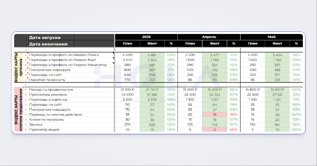Select the Расход на продвижение row label
This screenshot has width=317, height=166.
51,90
